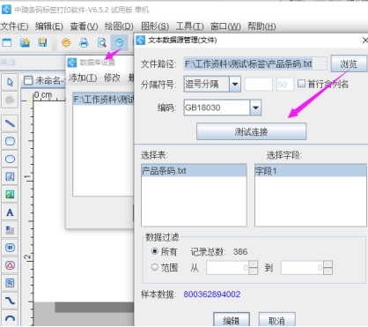
Task: Click the separator field showing 50
Action: (284, 85)
